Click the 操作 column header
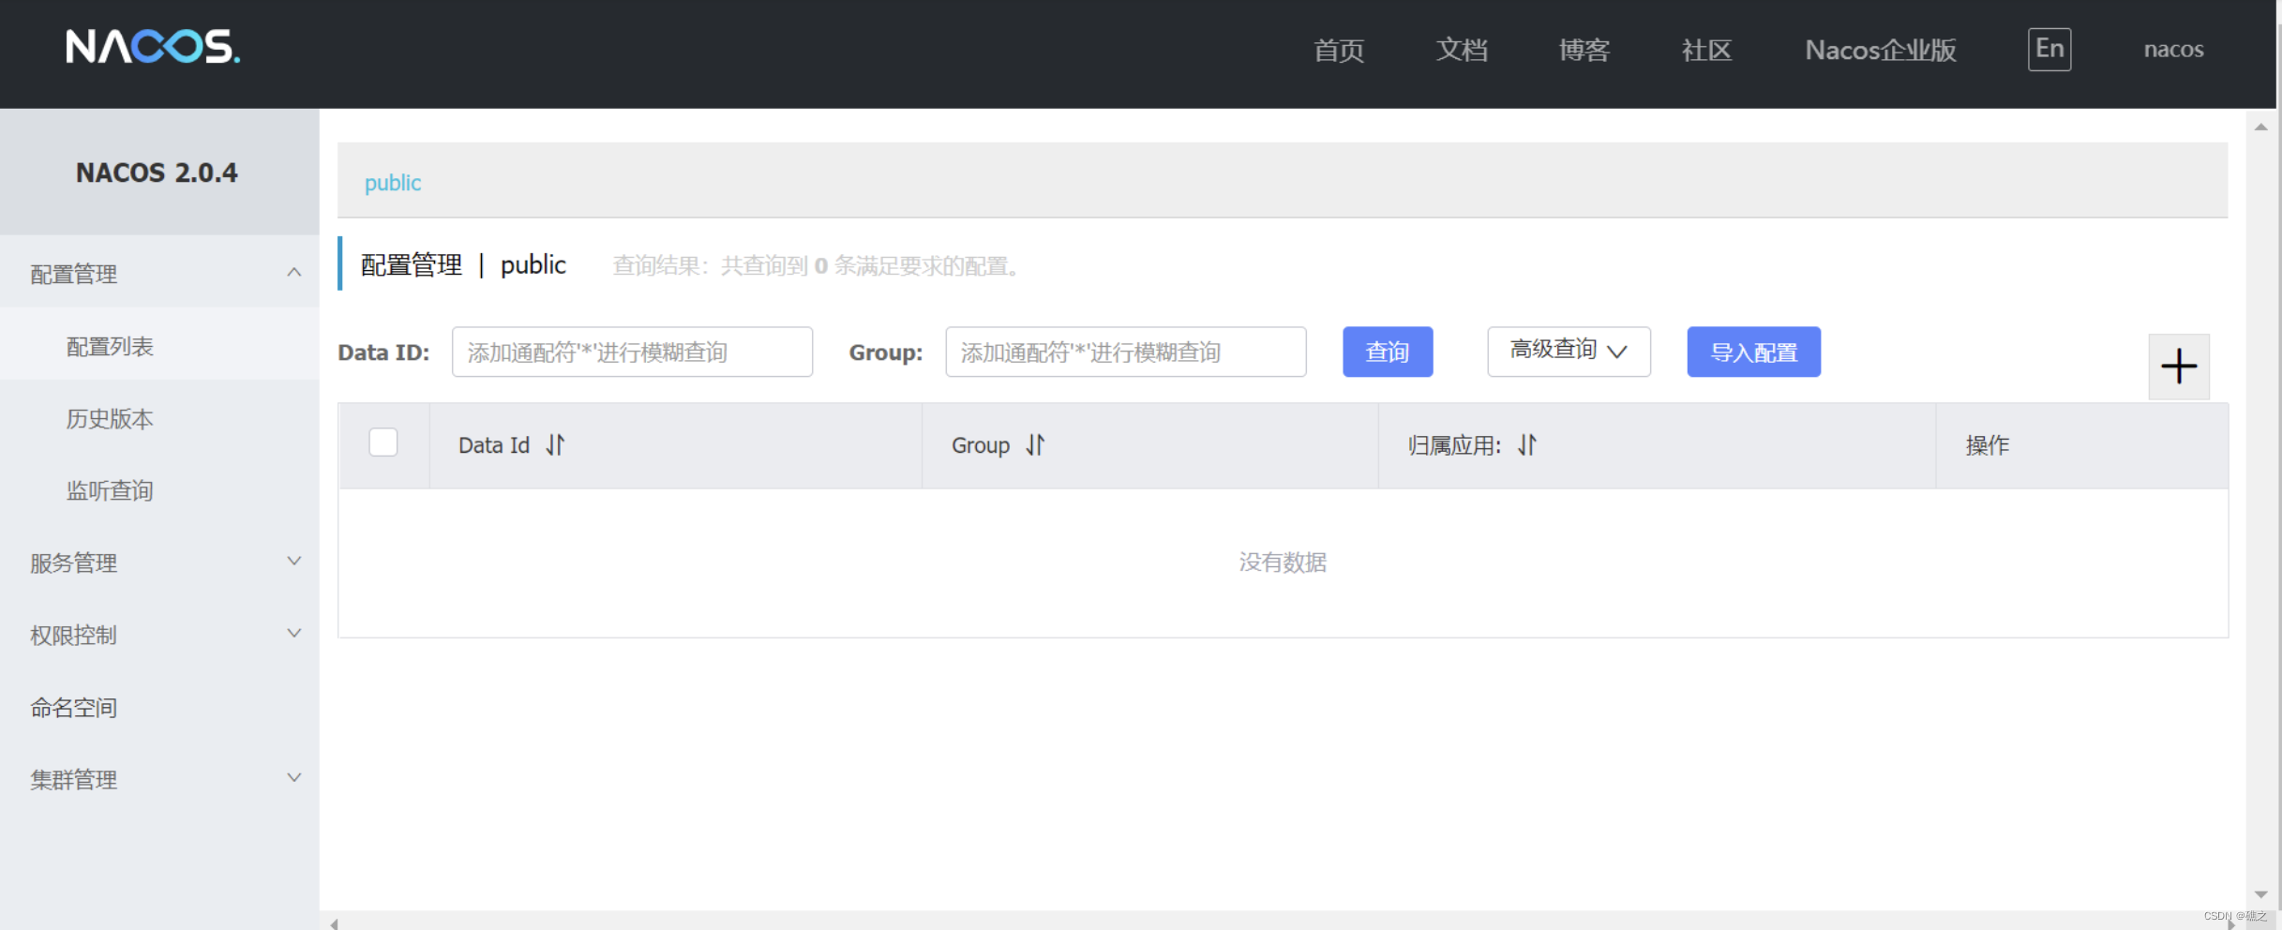 click(1987, 445)
